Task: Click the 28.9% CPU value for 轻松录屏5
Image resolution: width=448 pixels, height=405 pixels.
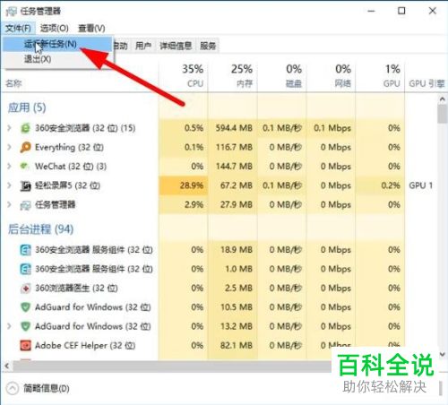Action: [192, 185]
